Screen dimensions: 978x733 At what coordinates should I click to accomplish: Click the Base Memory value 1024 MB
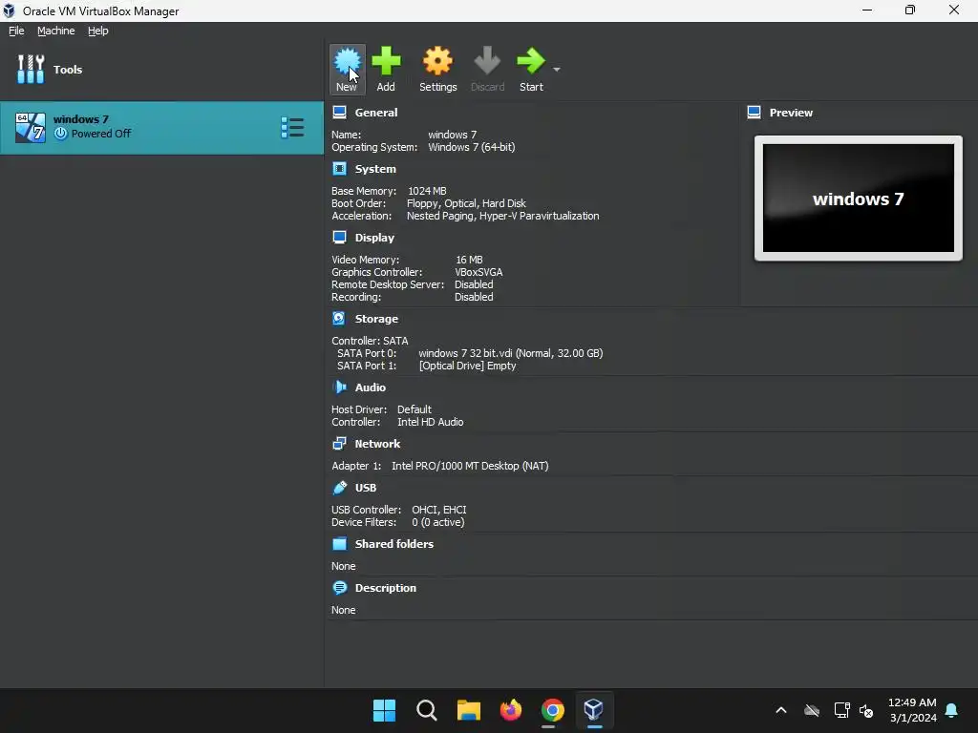click(427, 191)
